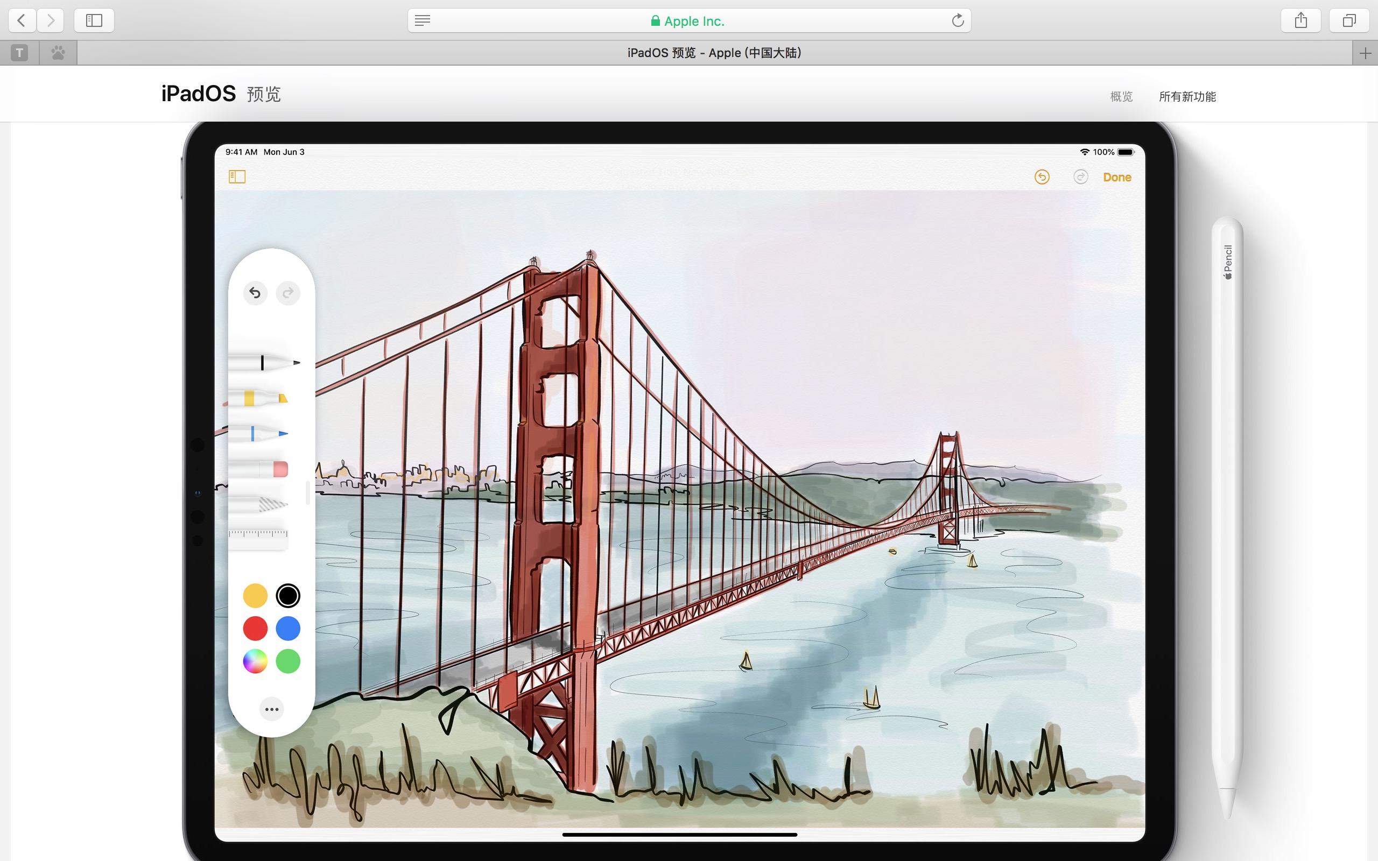Toggle the Notes sidebar panel icon
The width and height of the screenshot is (1378, 861).
(x=237, y=177)
